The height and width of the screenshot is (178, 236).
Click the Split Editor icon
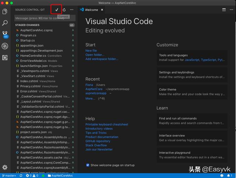(x=224, y=10)
